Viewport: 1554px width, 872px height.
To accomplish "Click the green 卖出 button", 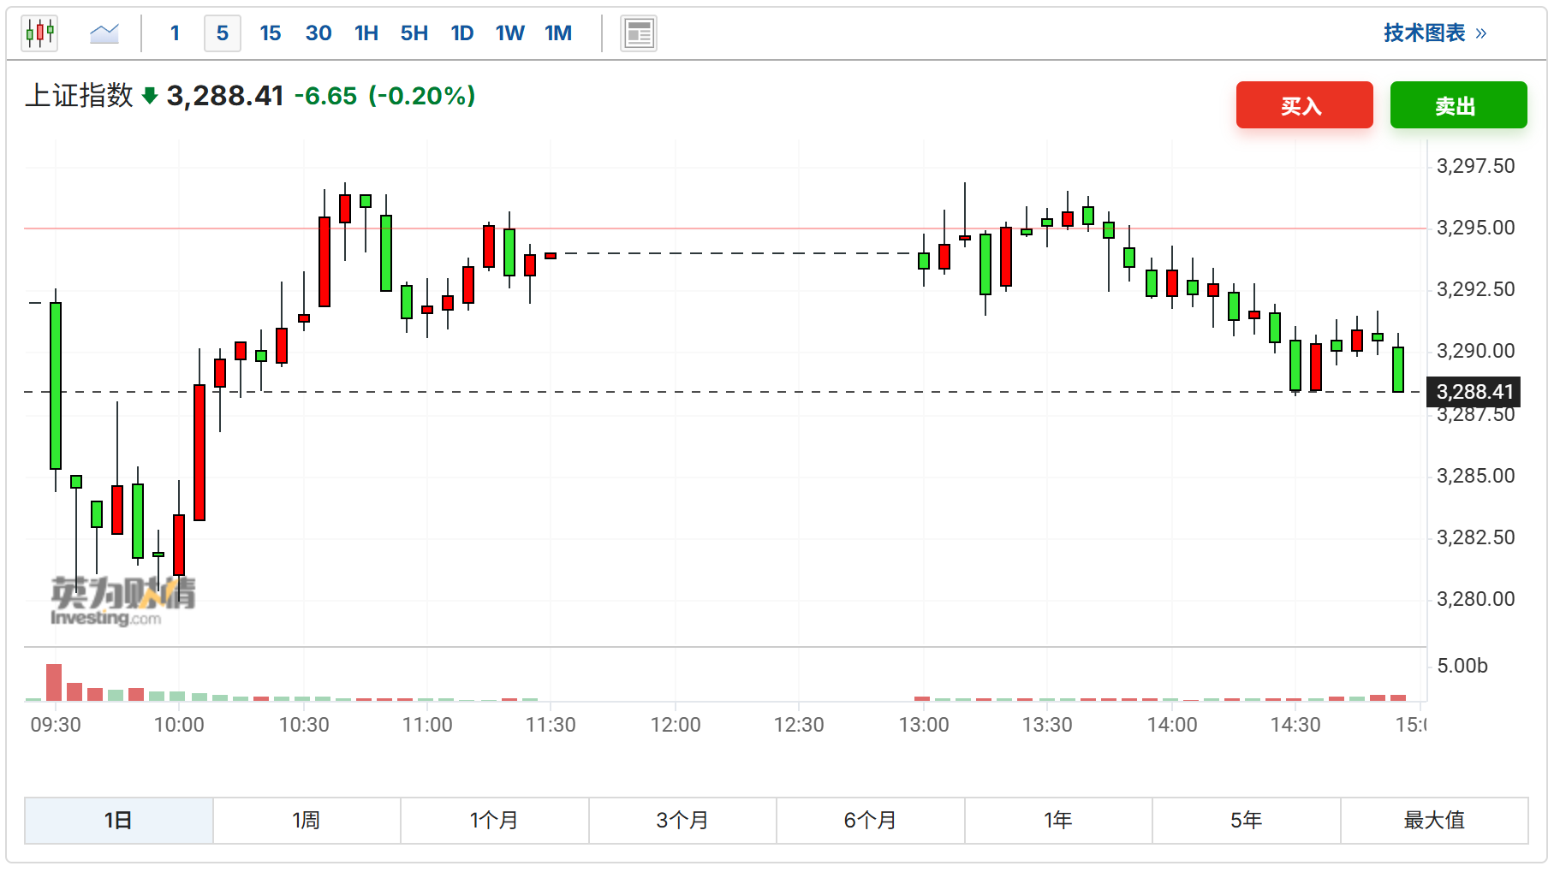I will 1458,105.
